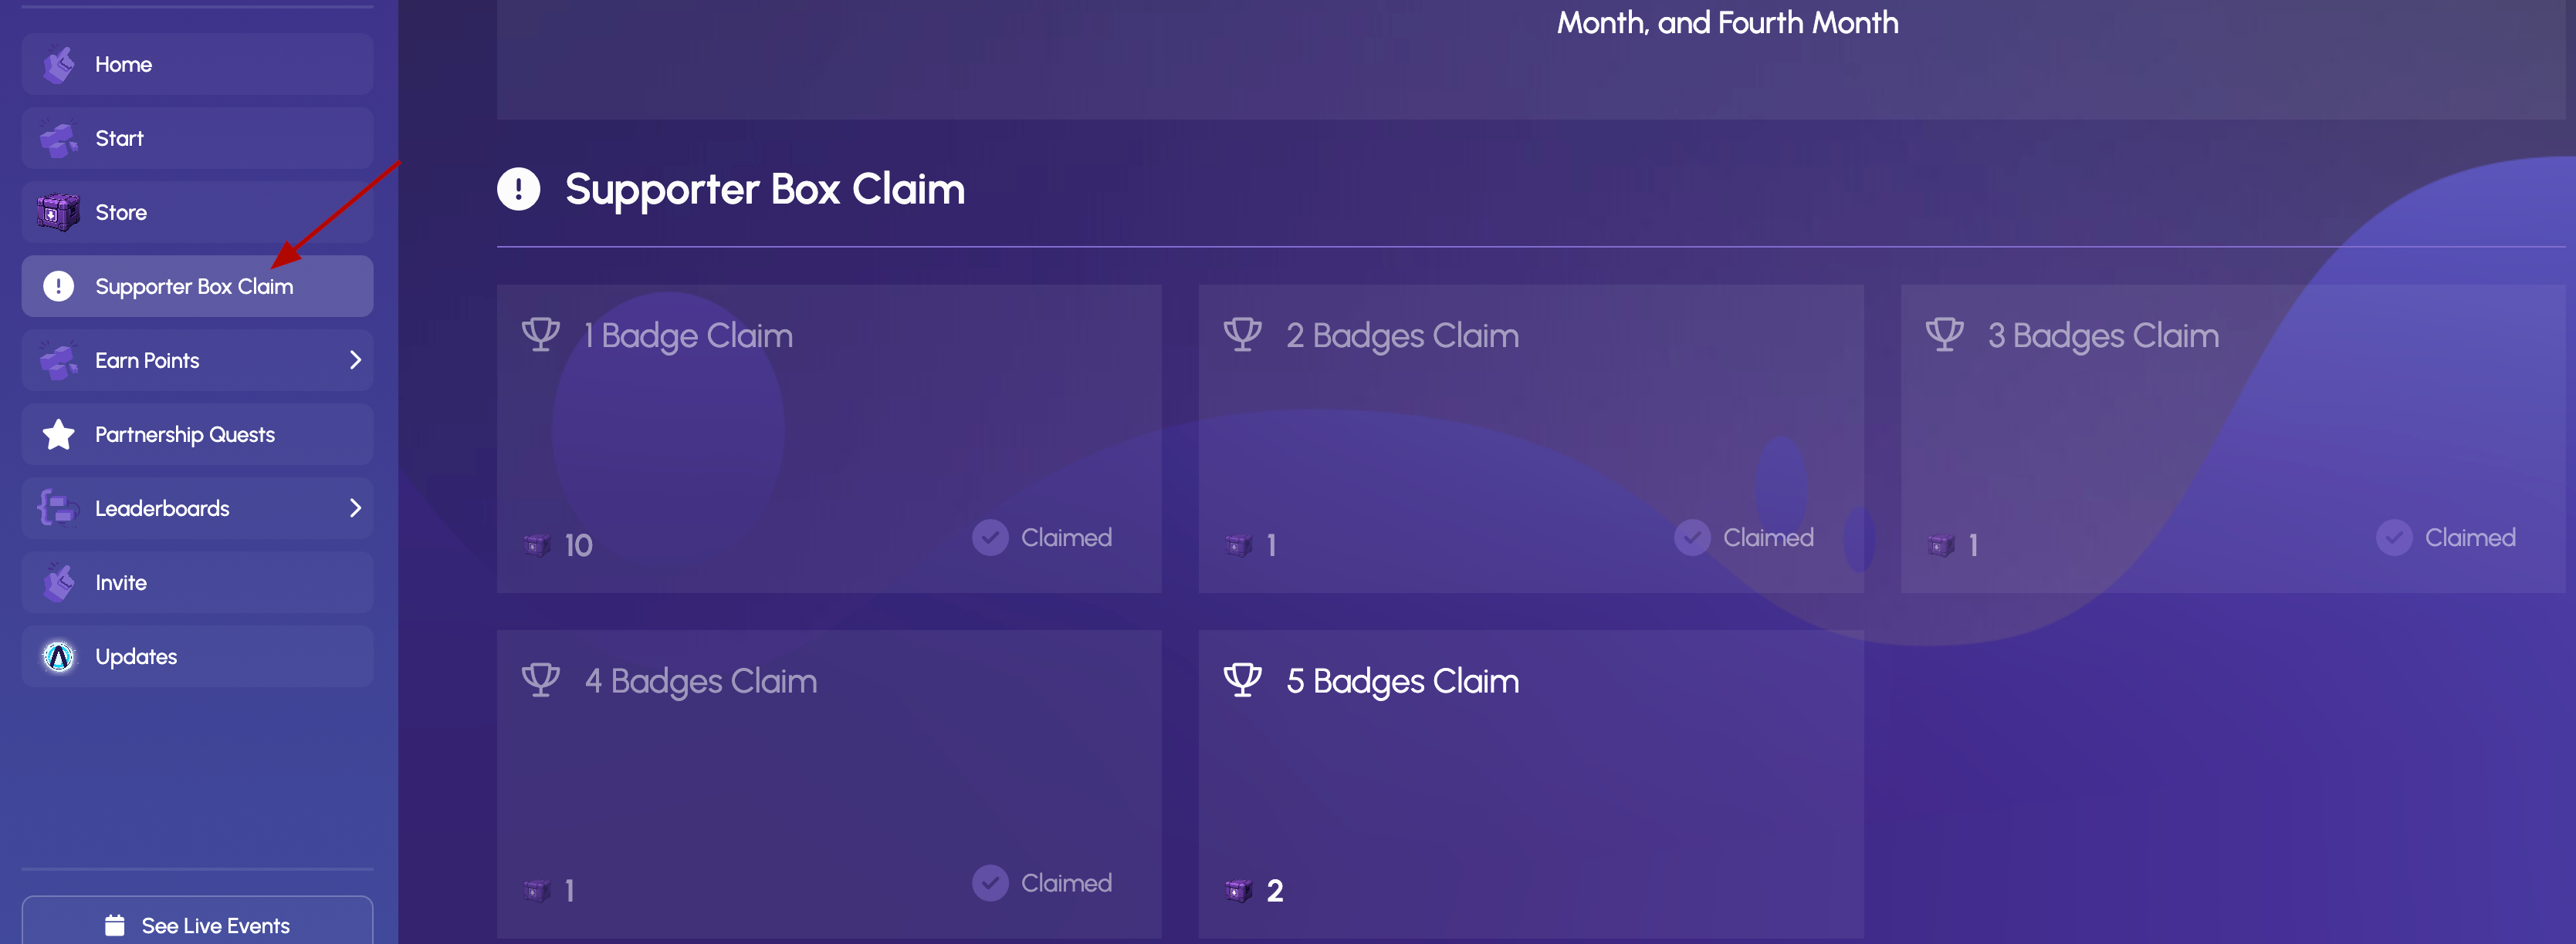Click the Leaderboards sidebar icon
Viewport: 2576px width, 944px height.
point(59,508)
